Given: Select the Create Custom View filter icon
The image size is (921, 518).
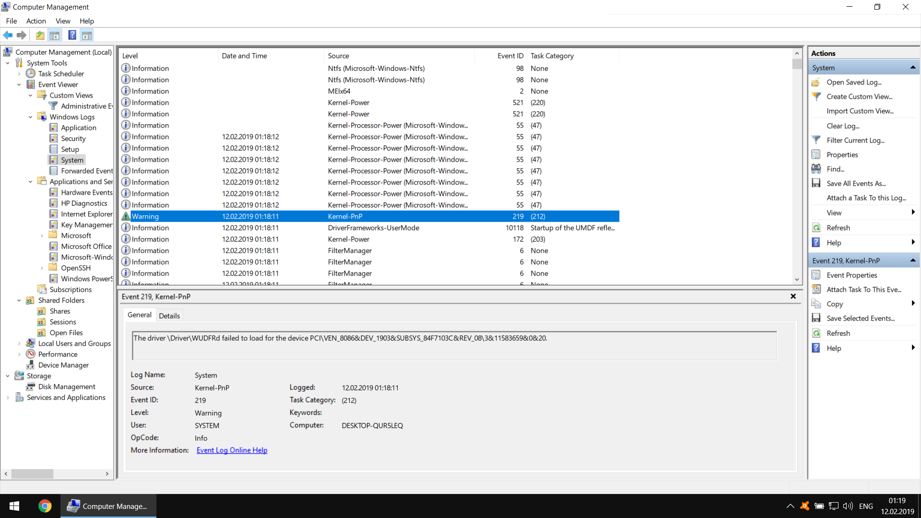Looking at the screenshot, I should click(x=816, y=96).
